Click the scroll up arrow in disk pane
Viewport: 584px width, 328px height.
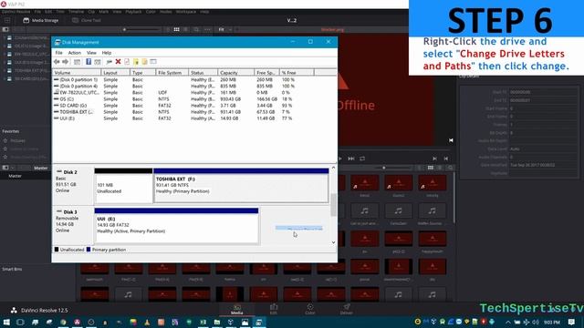click(x=333, y=168)
